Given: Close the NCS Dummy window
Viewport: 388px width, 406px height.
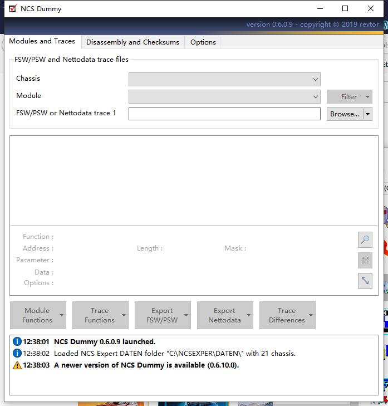Looking at the screenshot, I should coord(371,8).
